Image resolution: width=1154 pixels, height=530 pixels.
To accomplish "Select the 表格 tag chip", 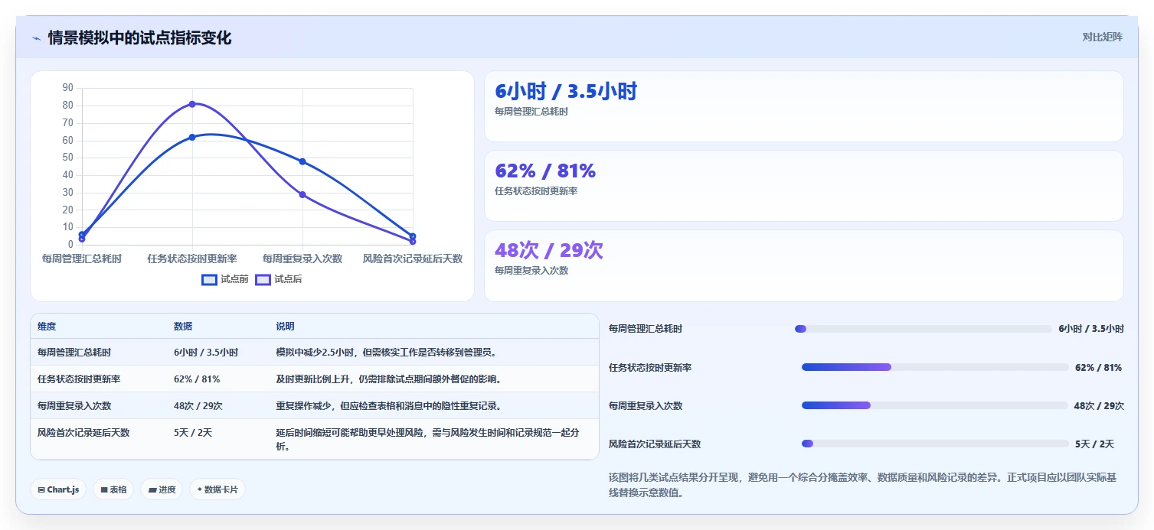I will coord(113,489).
